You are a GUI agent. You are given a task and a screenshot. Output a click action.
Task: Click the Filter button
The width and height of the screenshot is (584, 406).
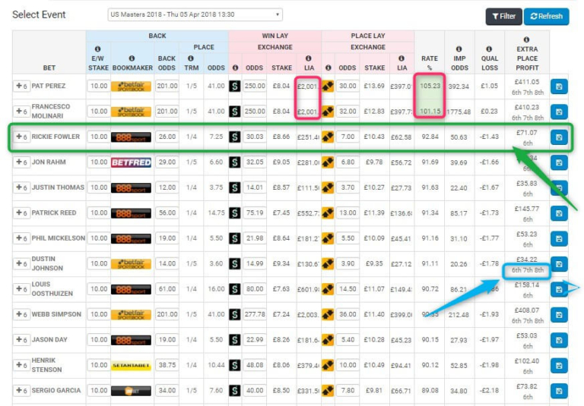click(x=503, y=17)
